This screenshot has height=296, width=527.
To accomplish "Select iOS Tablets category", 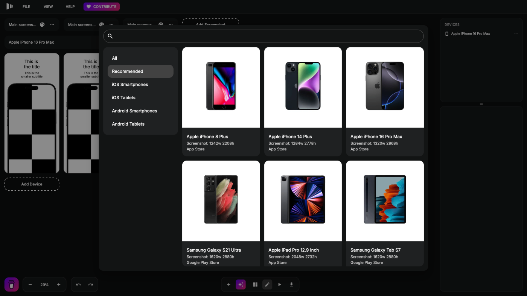I will click(140, 98).
